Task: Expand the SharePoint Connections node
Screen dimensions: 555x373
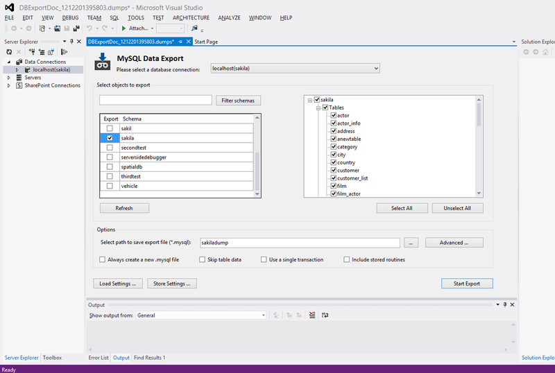Action: (9, 85)
